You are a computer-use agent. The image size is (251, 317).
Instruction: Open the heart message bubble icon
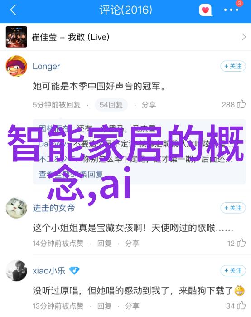[206, 10]
